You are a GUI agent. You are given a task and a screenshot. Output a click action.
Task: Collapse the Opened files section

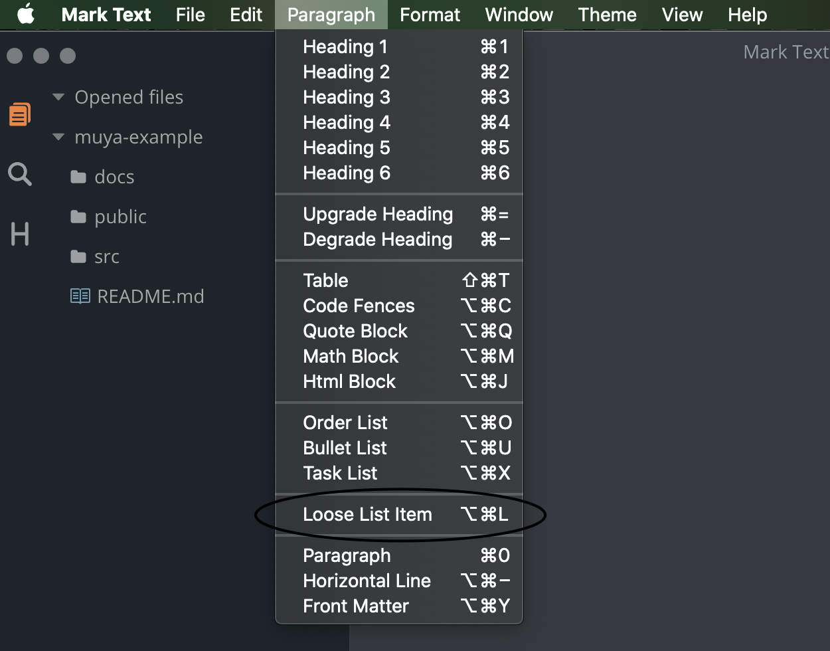coord(57,97)
